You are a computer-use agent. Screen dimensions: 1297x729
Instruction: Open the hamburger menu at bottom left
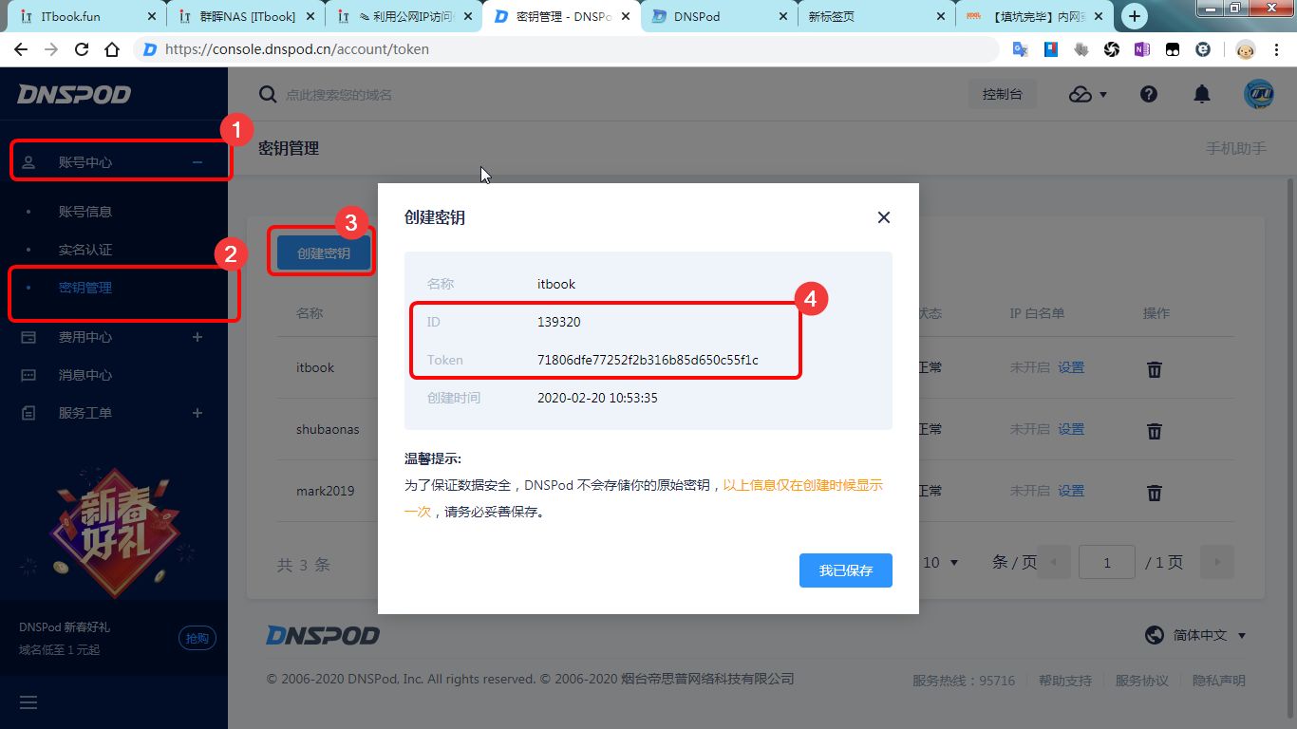(28, 702)
